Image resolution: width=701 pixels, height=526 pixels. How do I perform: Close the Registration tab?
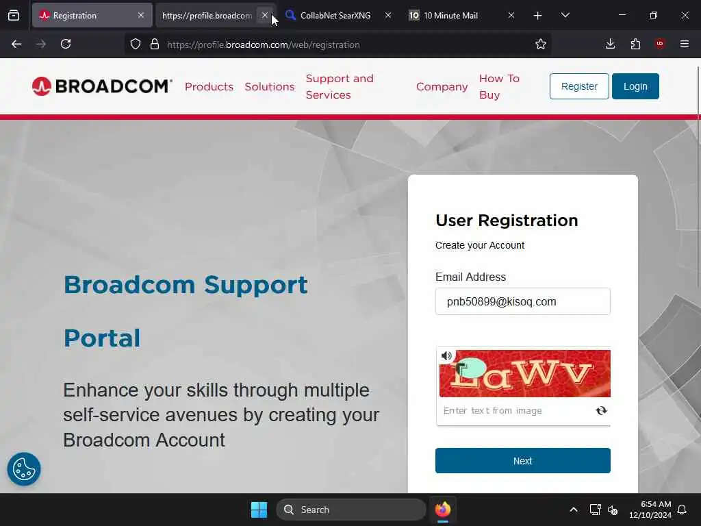141,15
